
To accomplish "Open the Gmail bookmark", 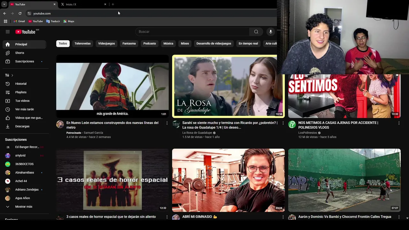I will (19, 21).
